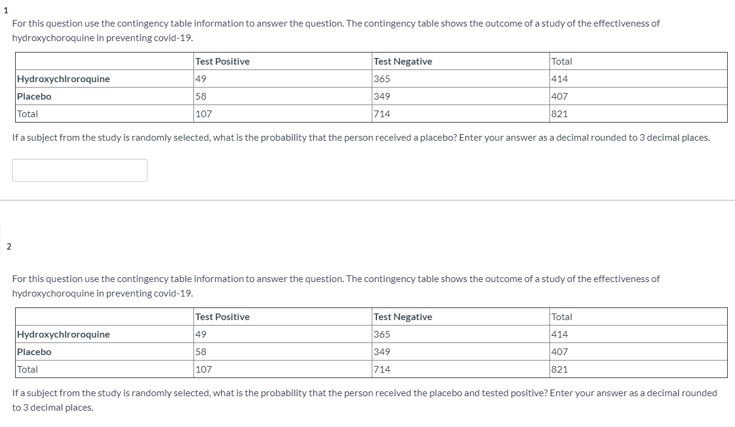Screen dimensions: 735x427
Task: Select the Hydroxychlroroquine row label in first table
Action: (64, 79)
